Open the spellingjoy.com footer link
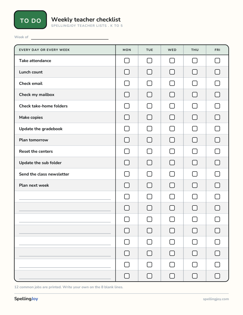 (216, 299)
